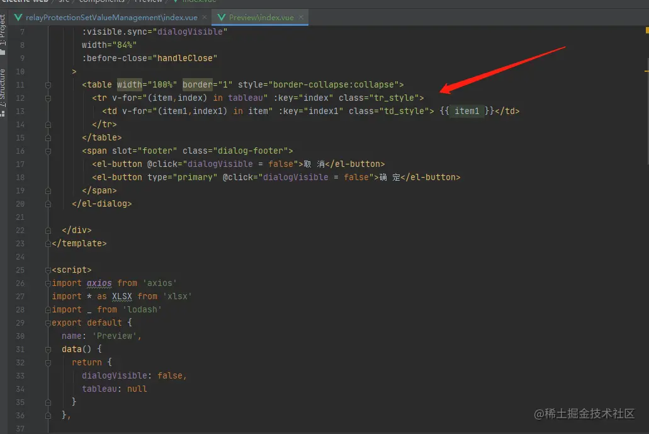Click line number 30 in the gutter
This screenshot has width=649, height=434.
20,336
